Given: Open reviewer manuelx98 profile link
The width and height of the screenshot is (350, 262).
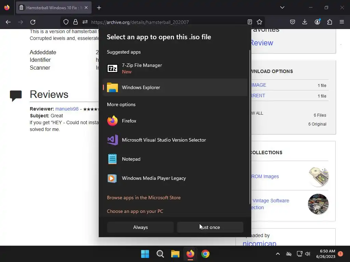Looking at the screenshot, I should pos(67,109).
